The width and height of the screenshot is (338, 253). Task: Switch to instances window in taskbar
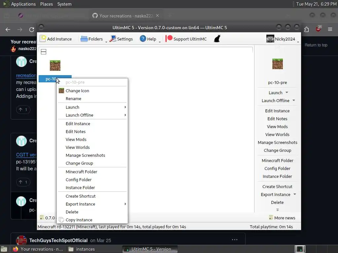point(82,249)
